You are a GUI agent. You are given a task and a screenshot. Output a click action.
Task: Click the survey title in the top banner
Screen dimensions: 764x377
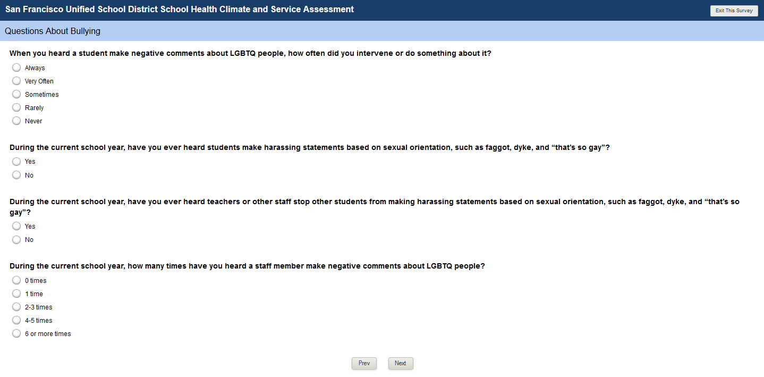180,10
